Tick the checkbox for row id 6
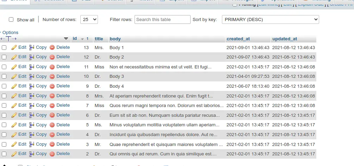 click(x=4, y=115)
